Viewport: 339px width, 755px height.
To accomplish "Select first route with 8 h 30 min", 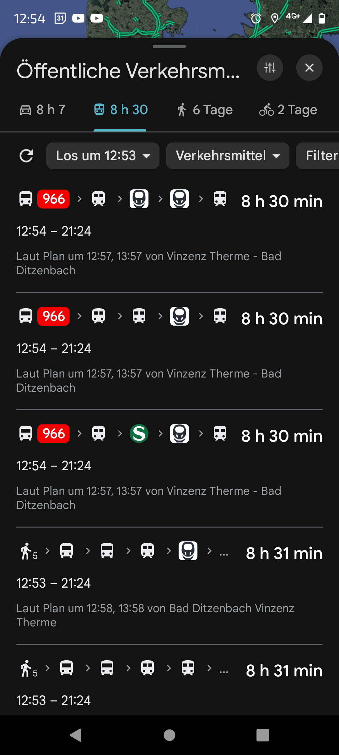I will (x=169, y=233).
